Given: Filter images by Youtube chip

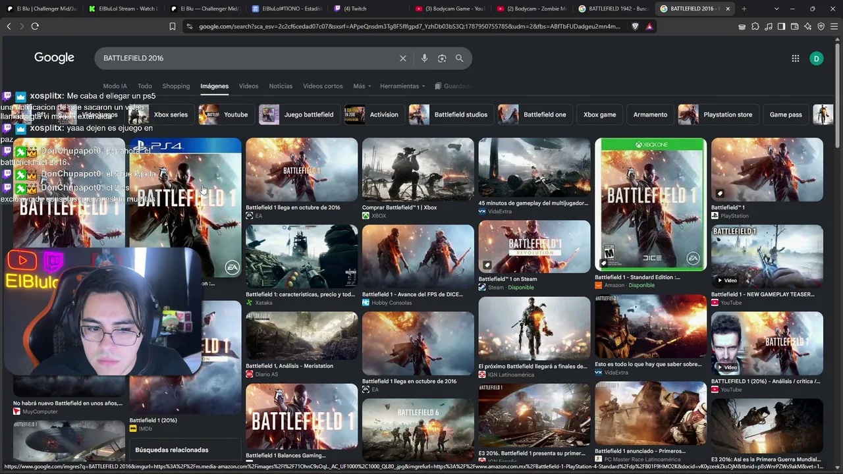Looking at the screenshot, I should [227, 115].
